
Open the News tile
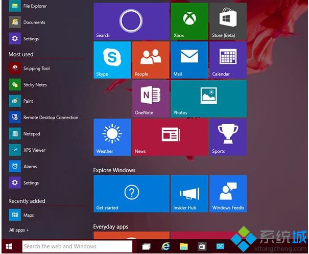pyautogui.click(x=170, y=137)
